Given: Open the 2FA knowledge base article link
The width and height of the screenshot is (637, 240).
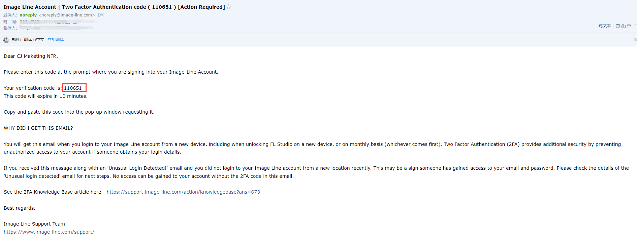Looking at the screenshot, I should pos(183,192).
